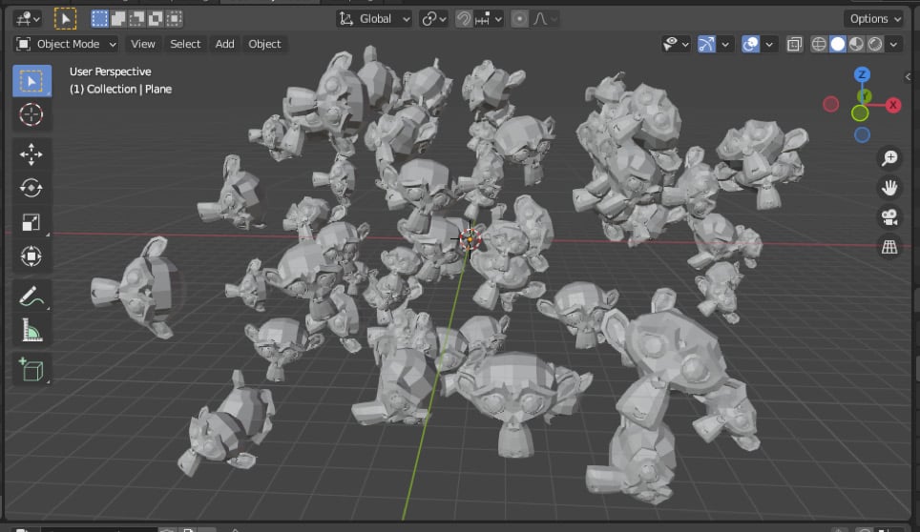
Task: Click the 3D cursor at world origin
Action: (x=470, y=239)
